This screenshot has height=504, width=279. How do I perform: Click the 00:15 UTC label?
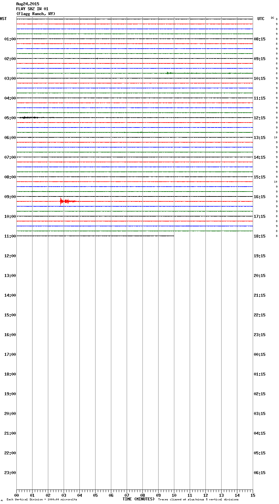(260, 355)
